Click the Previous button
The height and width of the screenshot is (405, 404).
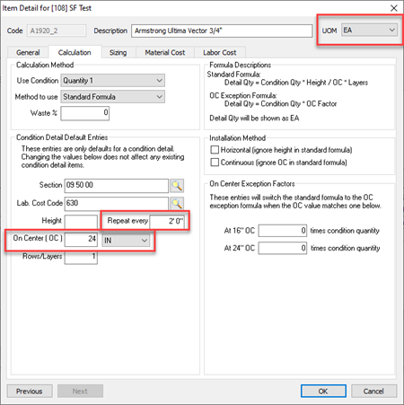[x=30, y=391]
